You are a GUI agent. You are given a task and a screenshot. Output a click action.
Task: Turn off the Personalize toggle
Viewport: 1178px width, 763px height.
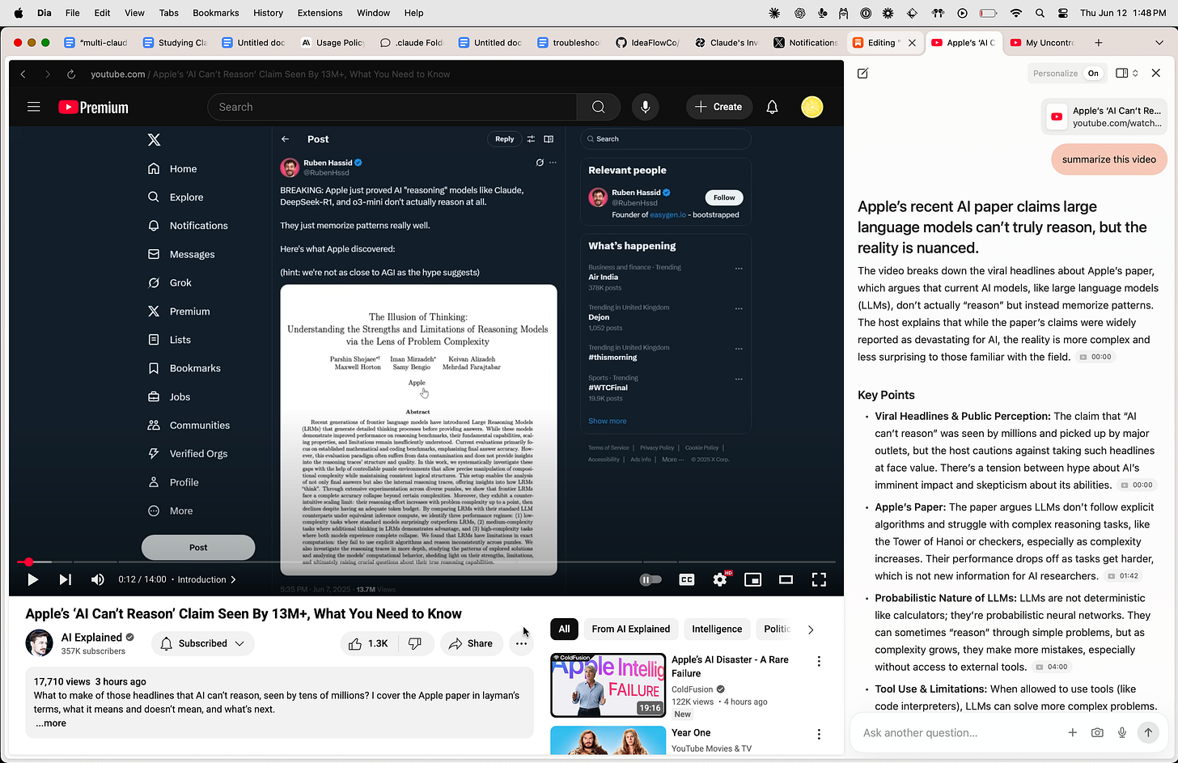coord(1093,73)
